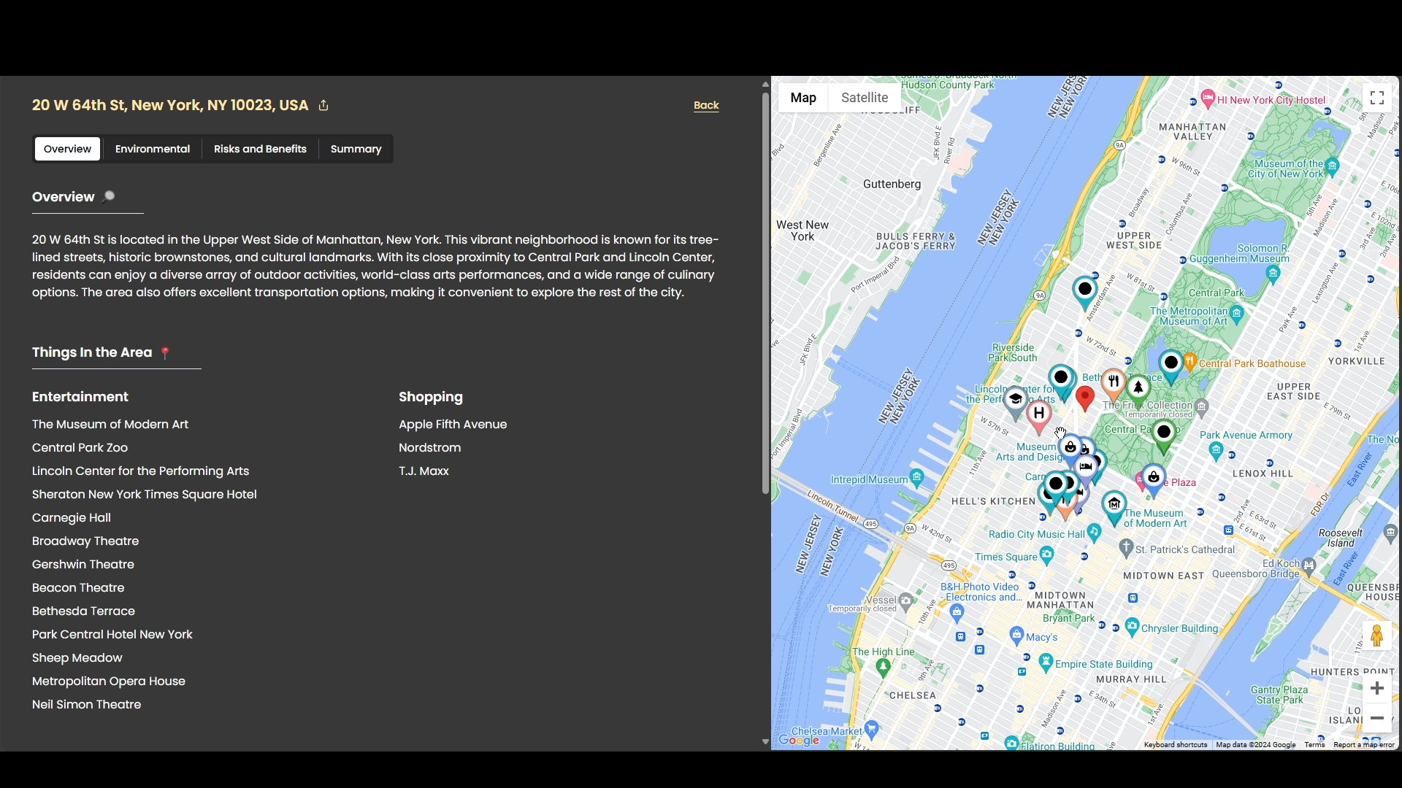Click the Street View pegman icon

pyautogui.click(x=1378, y=636)
